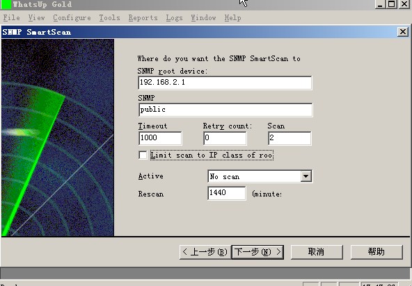Expand the Active scan dropdown arrow
The width and height of the screenshot is (412, 286).
(306, 176)
